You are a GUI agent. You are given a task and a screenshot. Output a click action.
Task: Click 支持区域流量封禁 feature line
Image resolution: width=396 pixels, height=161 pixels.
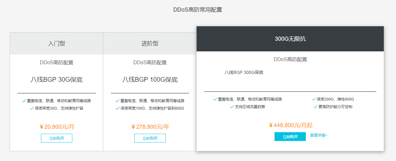pyautogui.click(x=250, y=107)
